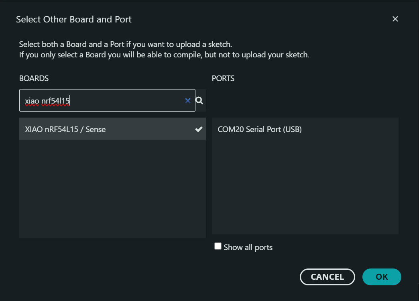Image resolution: width=419 pixels, height=301 pixels.
Task: Select the XIAO nRF54L15 / Sense board
Action: pos(65,129)
